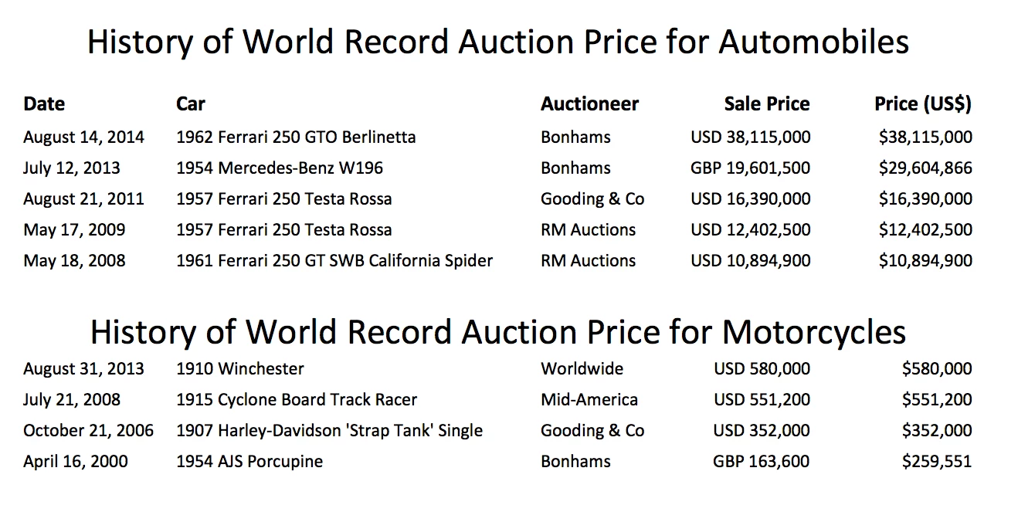The image size is (1018, 505).
Task: Click the '1954 AJS Porcupine' entry
Action: [249, 462]
